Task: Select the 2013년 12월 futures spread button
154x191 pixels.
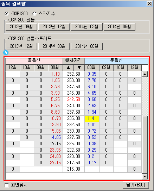Action: point(21,46)
